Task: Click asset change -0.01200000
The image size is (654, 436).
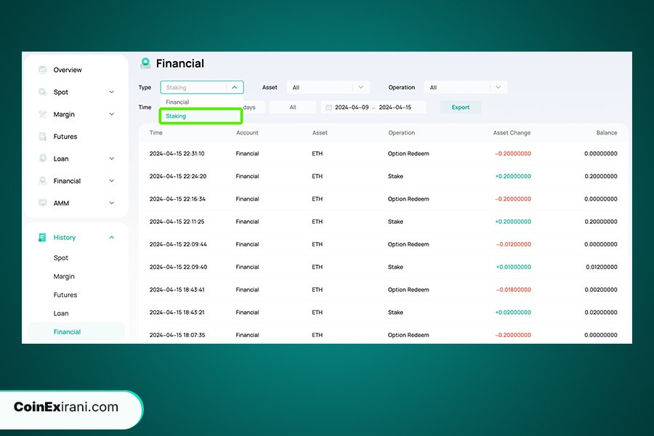Action: pos(514,244)
